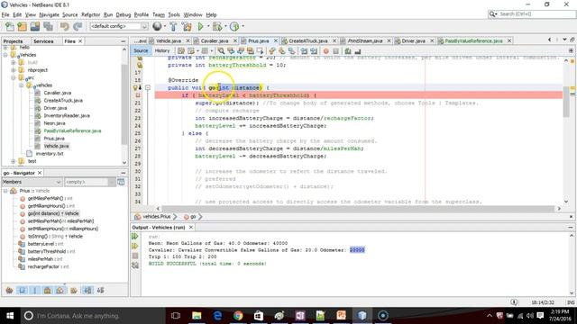Close the Output Vehicles run tab
This screenshot has height=324, width=577.
tap(190, 228)
